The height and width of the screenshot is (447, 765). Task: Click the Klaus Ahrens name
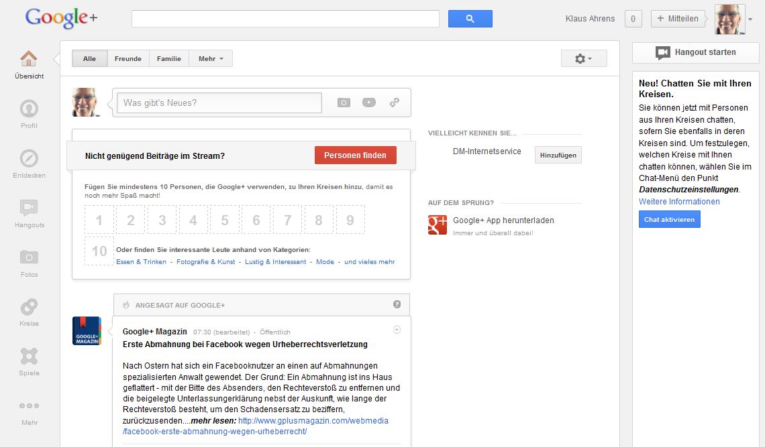590,19
